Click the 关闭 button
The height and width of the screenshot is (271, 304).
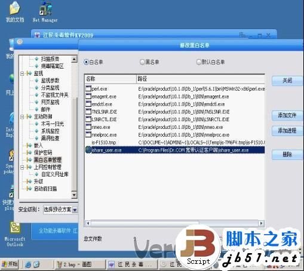pos(287,81)
